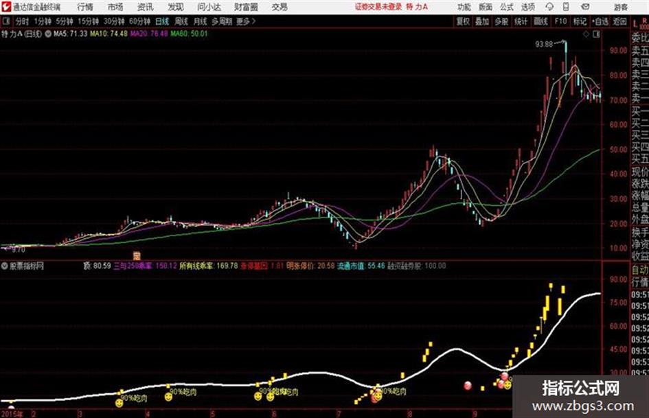
Task: Click the 定 marker on the price chart
Action: [137, 255]
